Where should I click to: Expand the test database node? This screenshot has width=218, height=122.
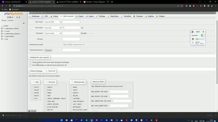point(2,39)
